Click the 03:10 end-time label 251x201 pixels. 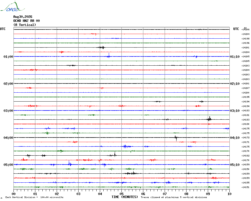(235, 110)
